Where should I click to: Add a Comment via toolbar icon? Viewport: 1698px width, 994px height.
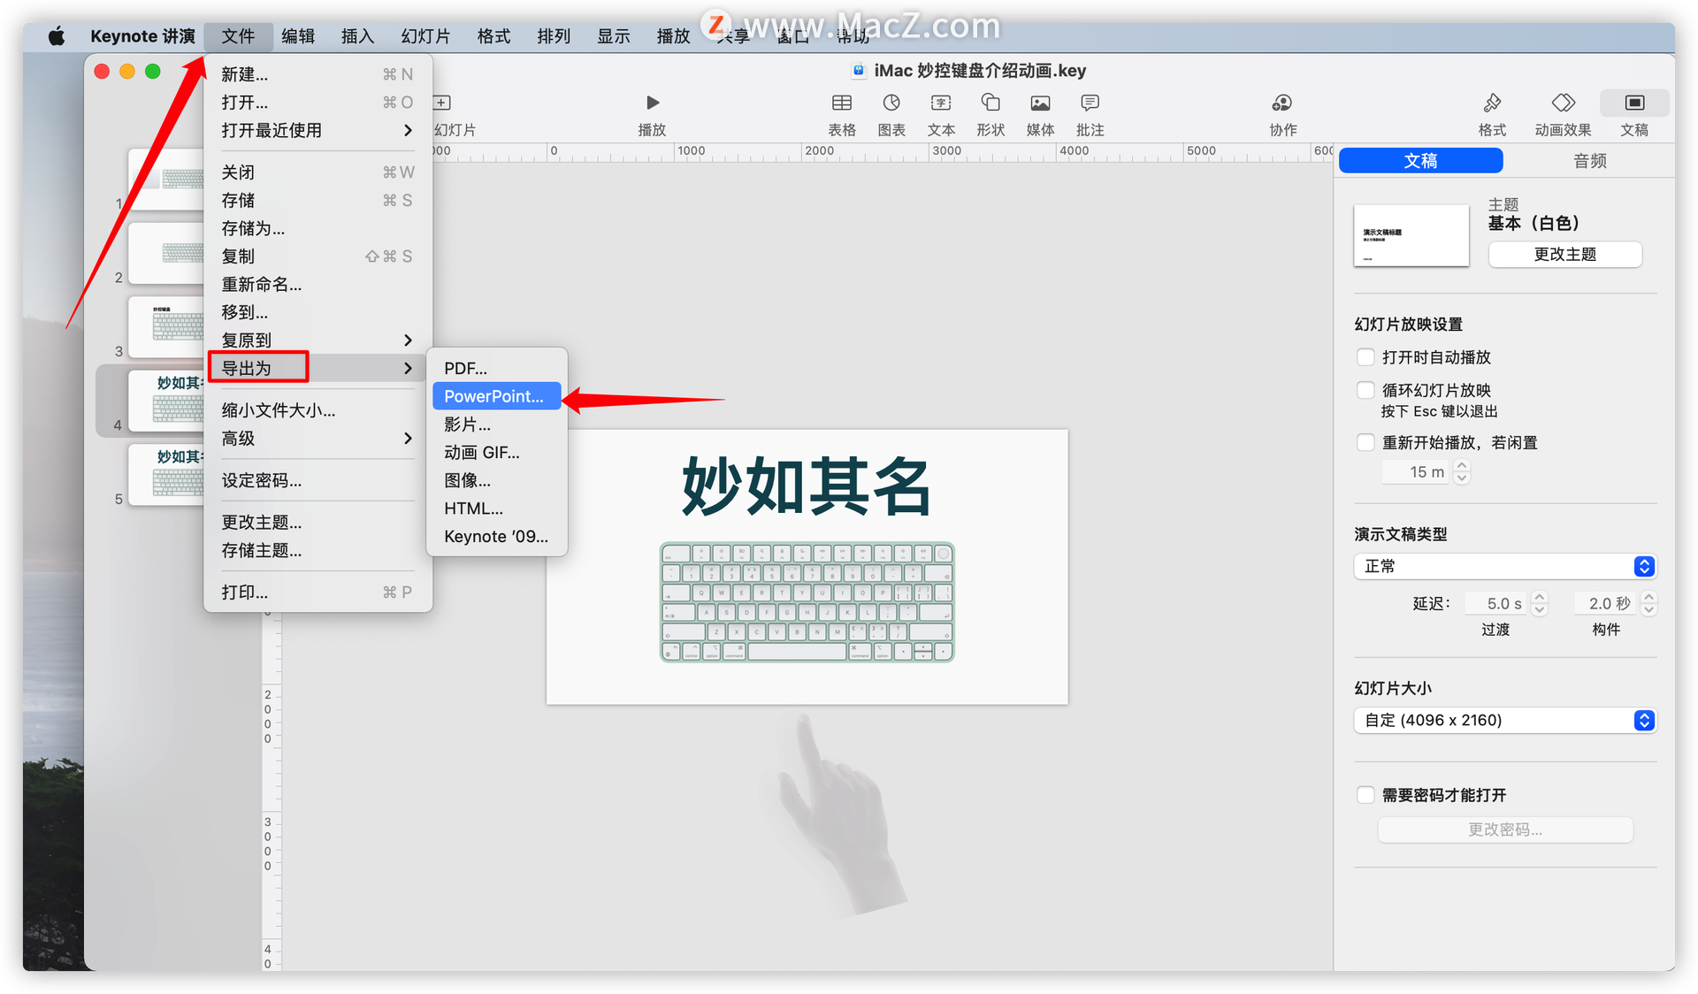[x=1090, y=103]
